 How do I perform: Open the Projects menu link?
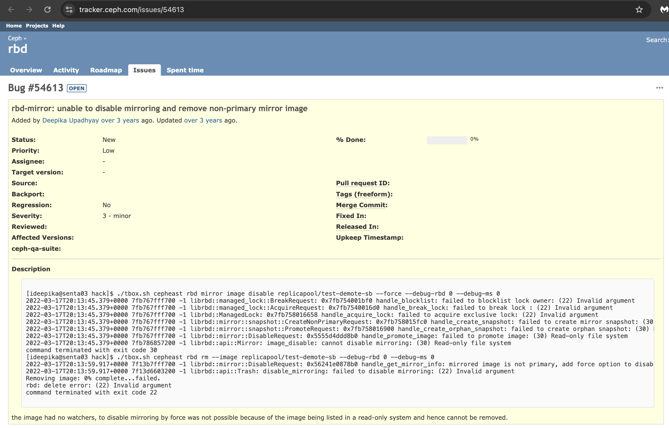(x=37, y=25)
